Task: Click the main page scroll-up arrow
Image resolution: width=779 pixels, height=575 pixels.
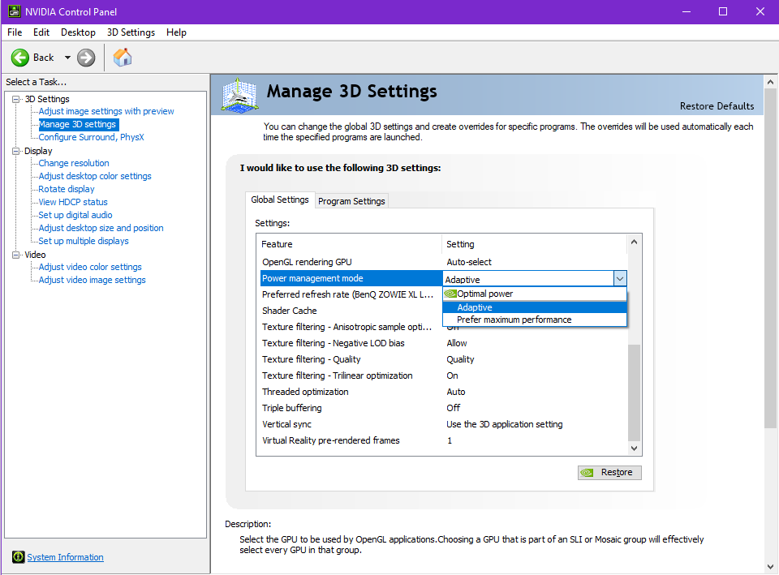Action: 770,81
